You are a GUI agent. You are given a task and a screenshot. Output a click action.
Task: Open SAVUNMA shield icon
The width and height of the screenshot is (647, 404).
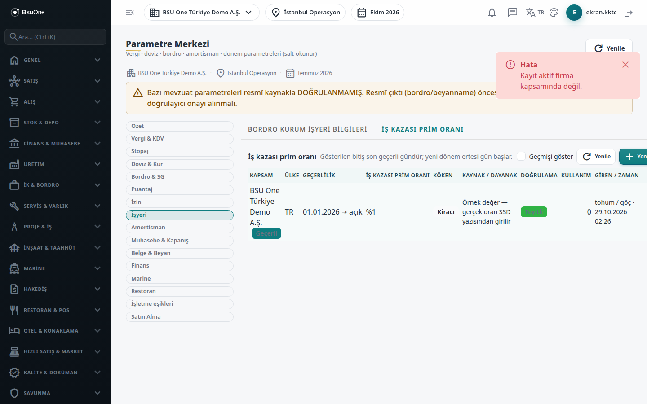point(14,393)
